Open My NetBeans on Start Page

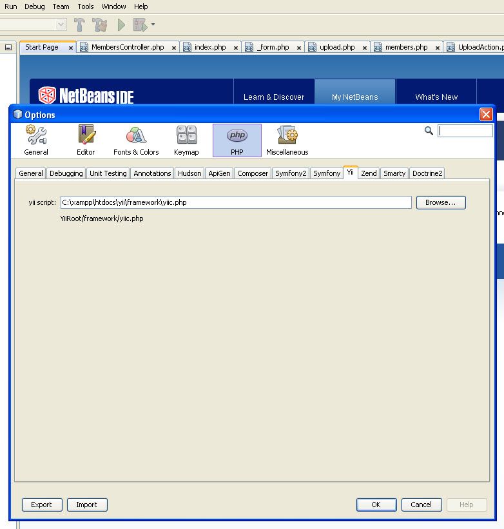355,97
